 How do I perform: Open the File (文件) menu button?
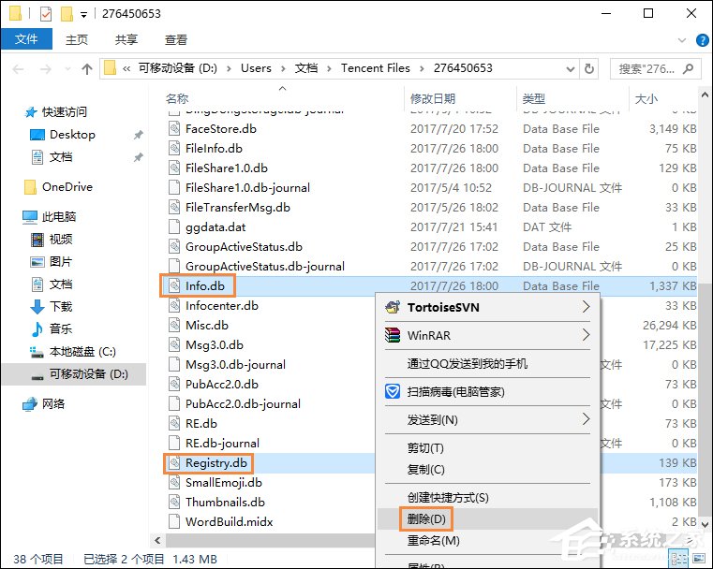[26, 40]
